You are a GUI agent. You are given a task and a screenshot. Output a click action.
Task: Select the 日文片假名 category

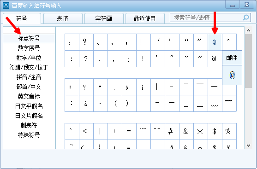[29, 116]
